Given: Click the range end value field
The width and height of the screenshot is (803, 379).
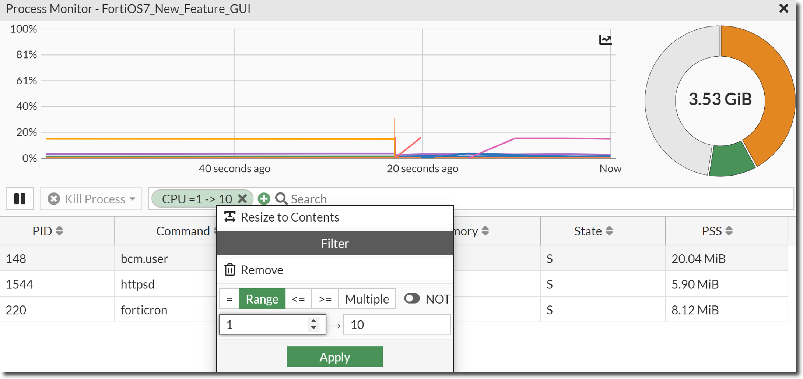Looking at the screenshot, I should tap(396, 325).
